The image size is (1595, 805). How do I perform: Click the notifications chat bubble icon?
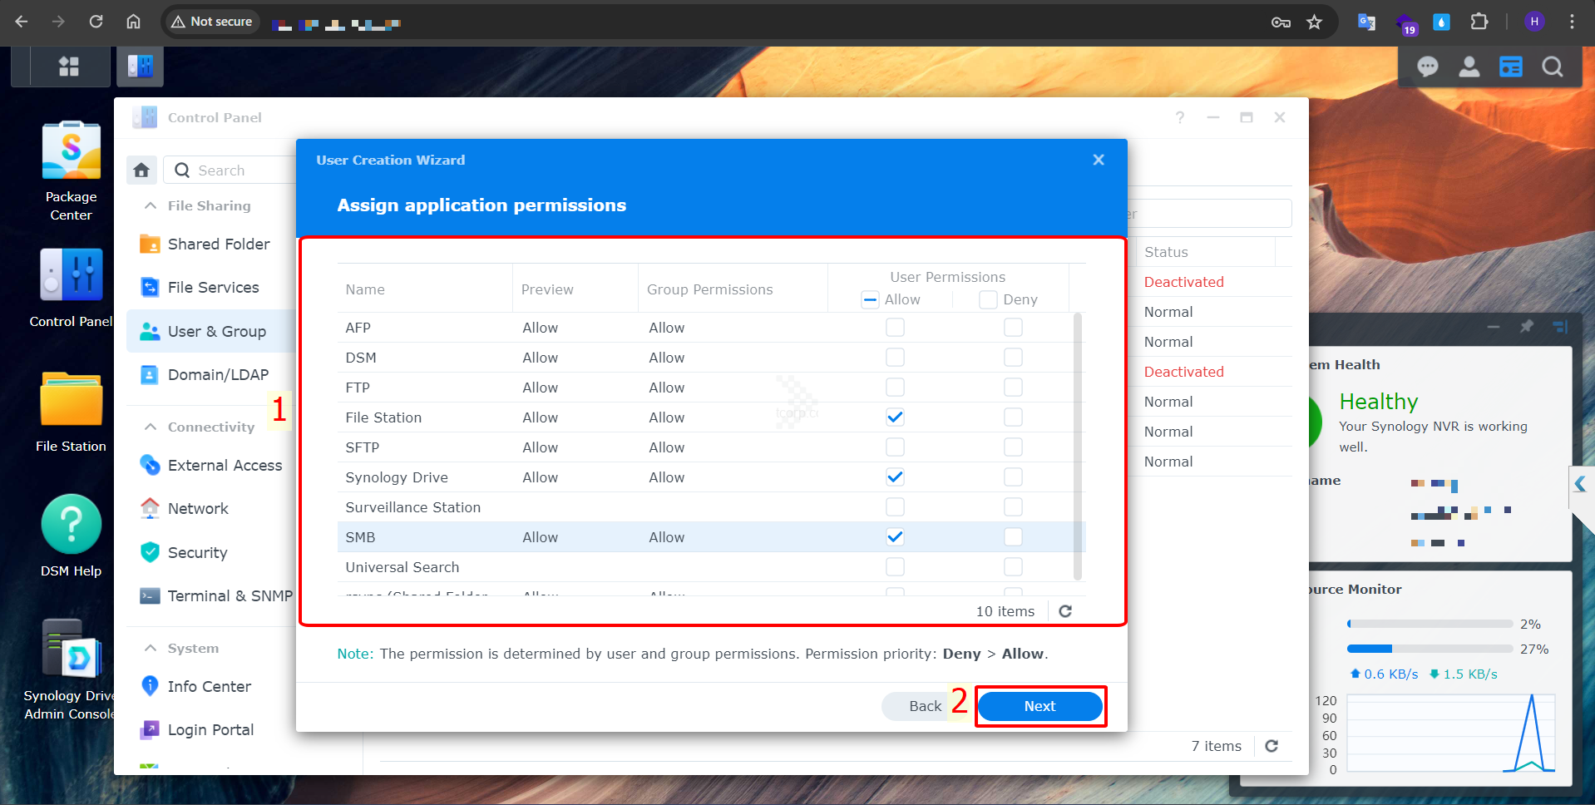tap(1427, 67)
